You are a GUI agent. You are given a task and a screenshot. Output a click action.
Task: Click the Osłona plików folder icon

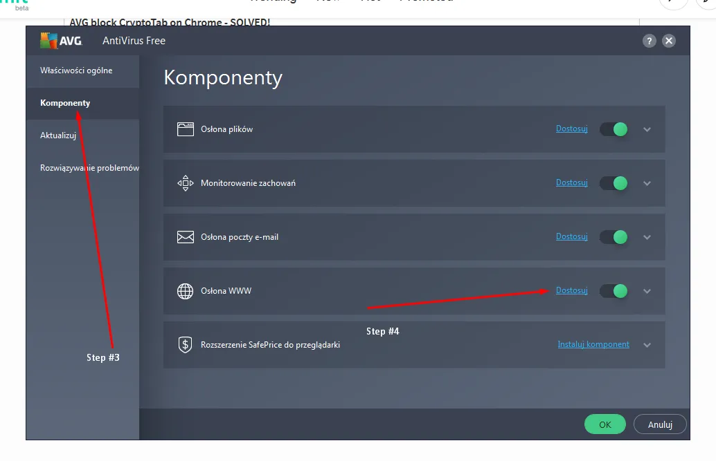pyautogui.click(x=186, y=129)
